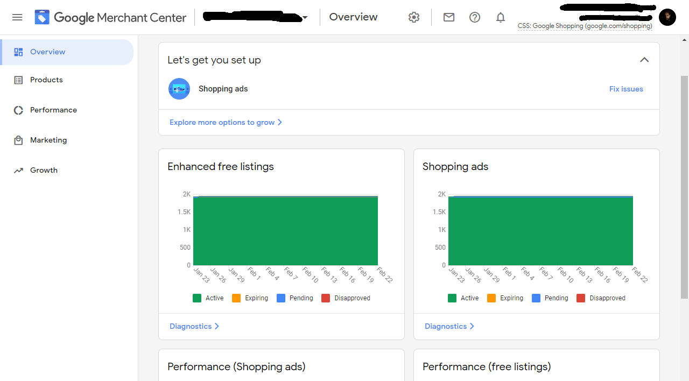Toggle Expiring legend in Shopping ads chart
689x381 pixels.
(505, 298)
